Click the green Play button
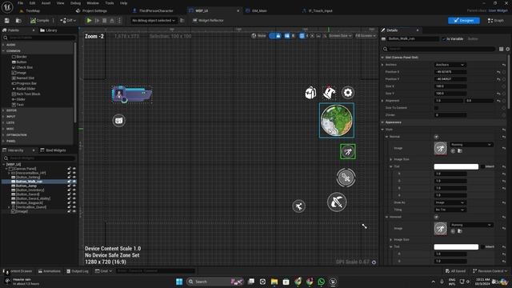 [89, 21]
